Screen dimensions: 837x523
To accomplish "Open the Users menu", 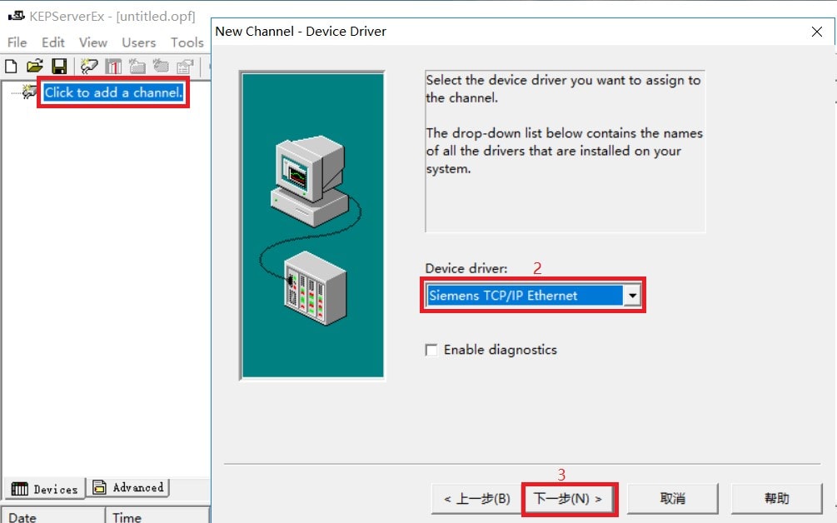I will pos(139,42).
